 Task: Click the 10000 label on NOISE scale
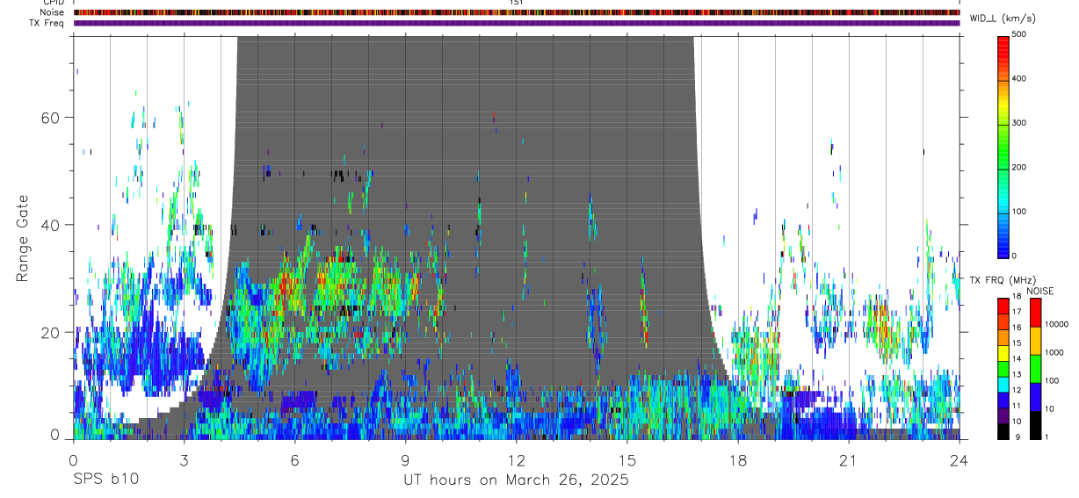1057,324
